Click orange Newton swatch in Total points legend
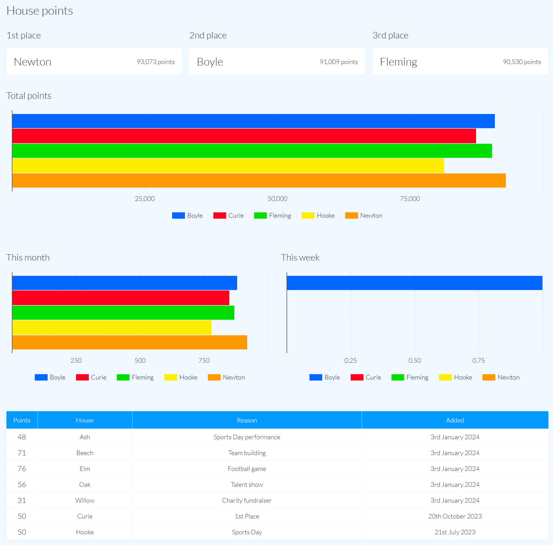The image size is (553, 545). pos(351,216)
